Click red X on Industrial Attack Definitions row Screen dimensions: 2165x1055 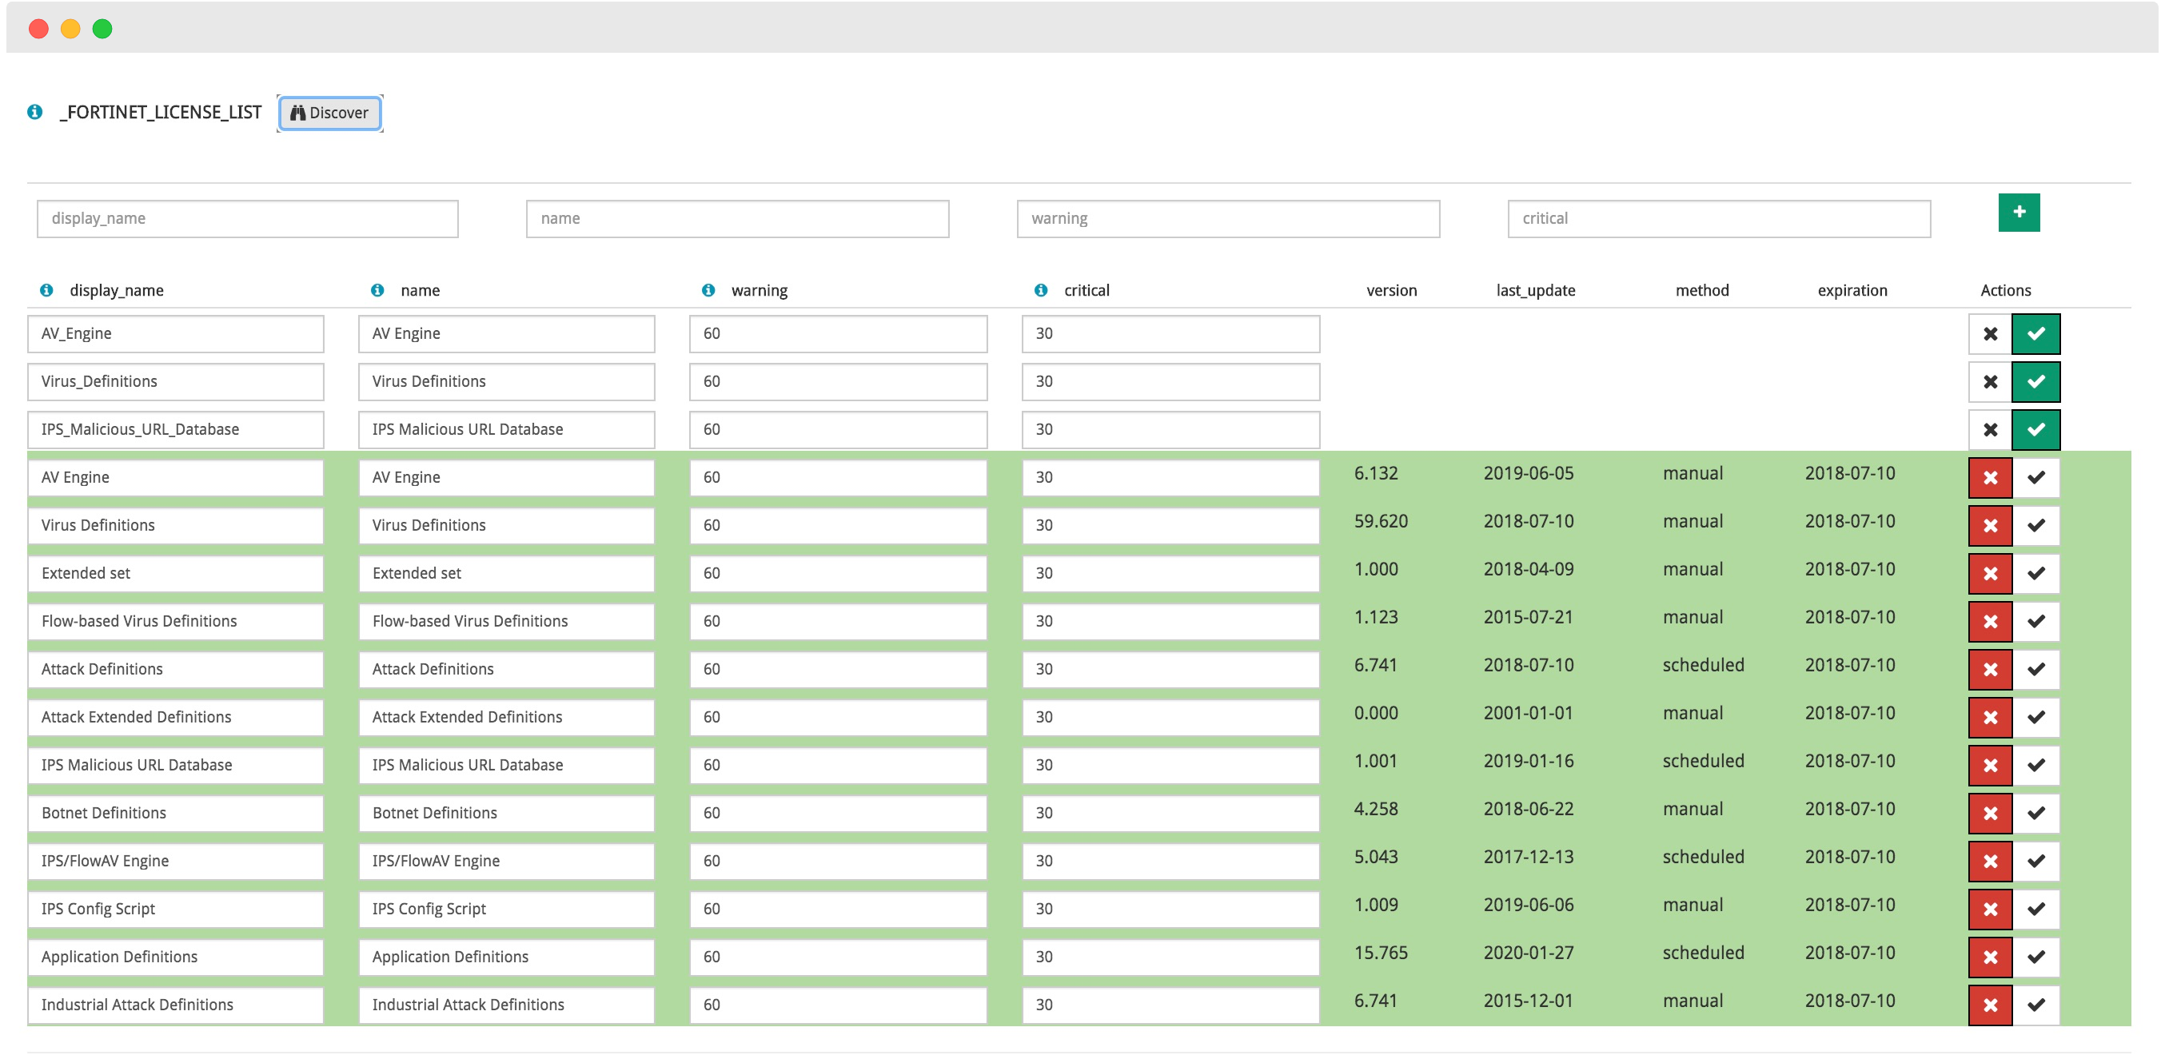point(1990,1004)
